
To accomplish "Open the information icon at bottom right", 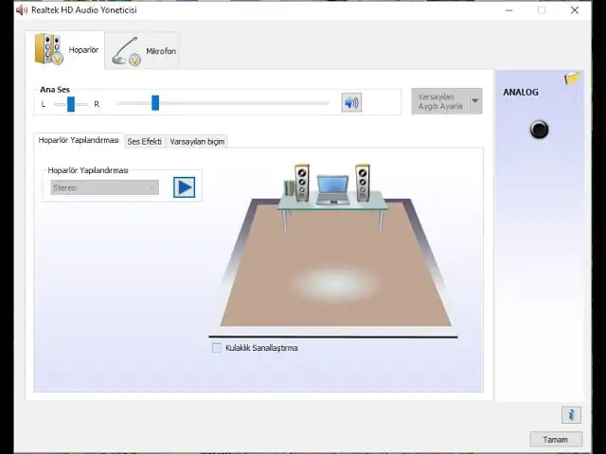I will tap(570, 414).
